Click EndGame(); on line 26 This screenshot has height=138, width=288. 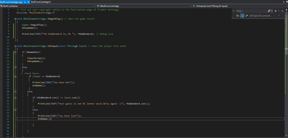[38, 86]
